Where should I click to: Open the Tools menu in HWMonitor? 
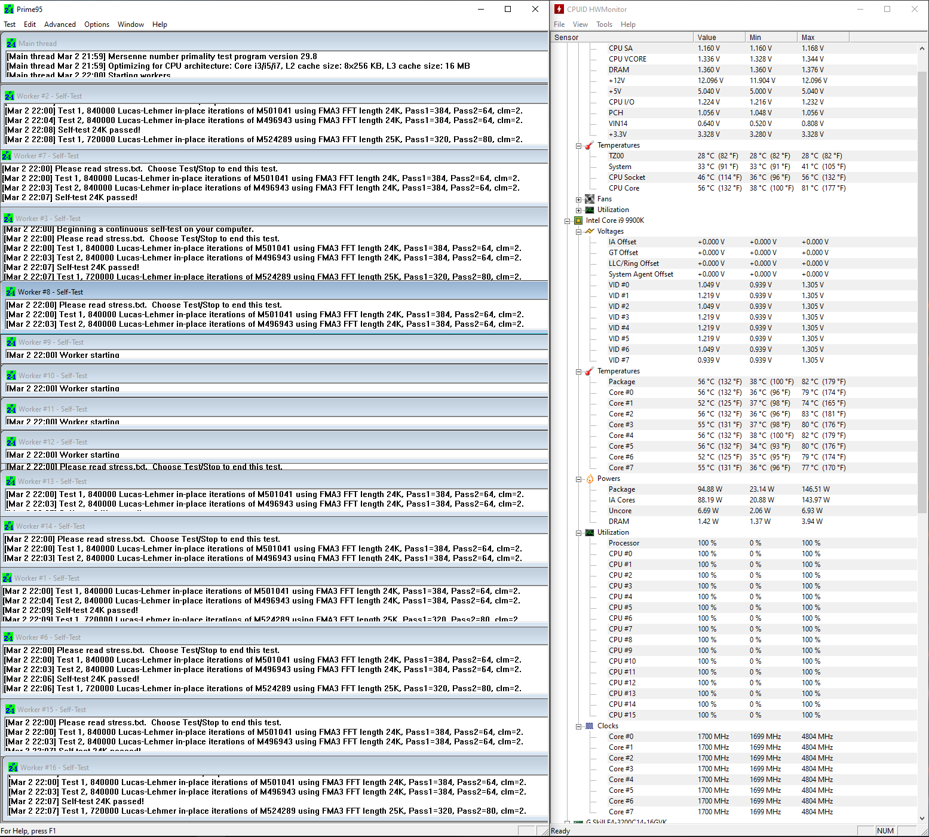pos(604,24)
